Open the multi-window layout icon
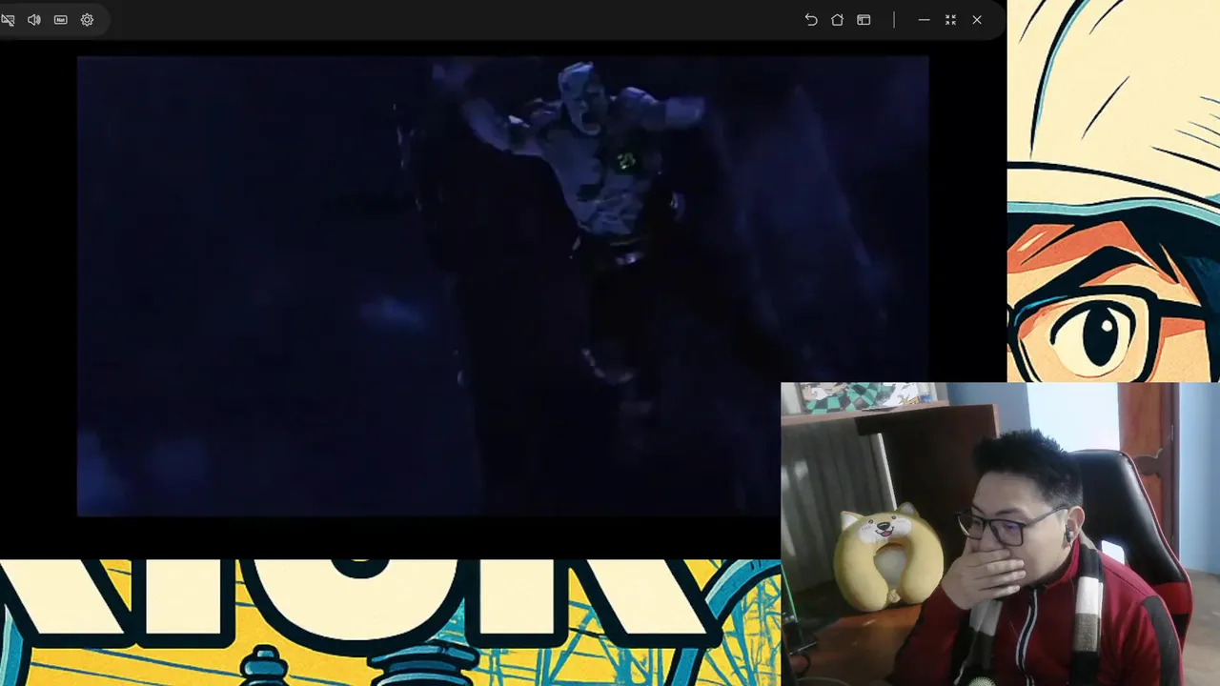Screen dimensions: 1220x686 click(x=864, y=20)
